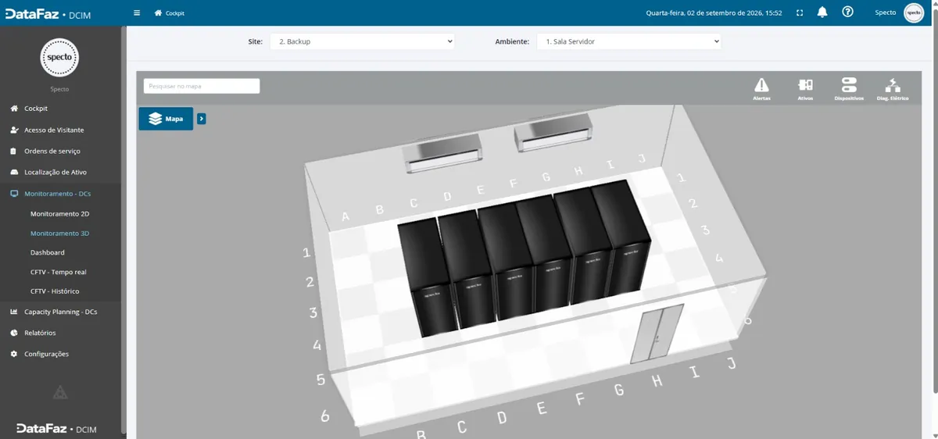The height and width of the screenshot is (439, 938).
Task: Select Monitoramento 3D submenu
Action: coord(60,233)
